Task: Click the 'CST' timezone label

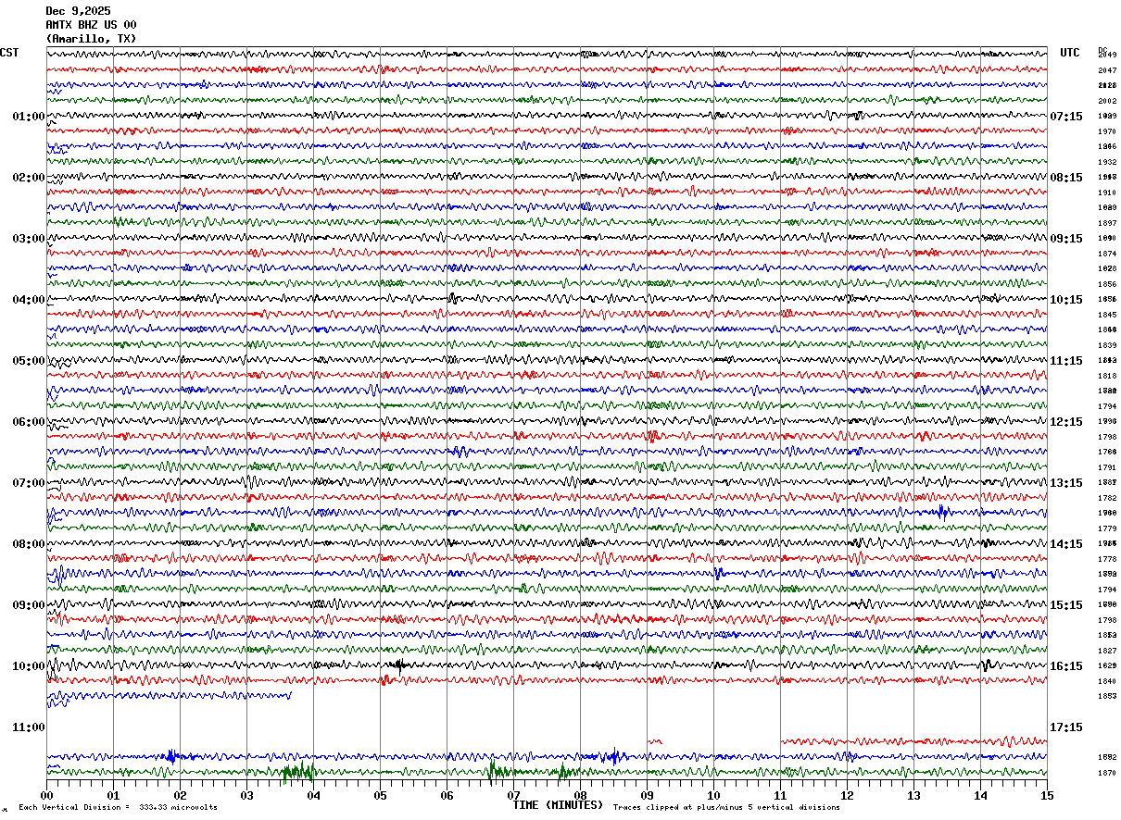Action: coord(9,53)
